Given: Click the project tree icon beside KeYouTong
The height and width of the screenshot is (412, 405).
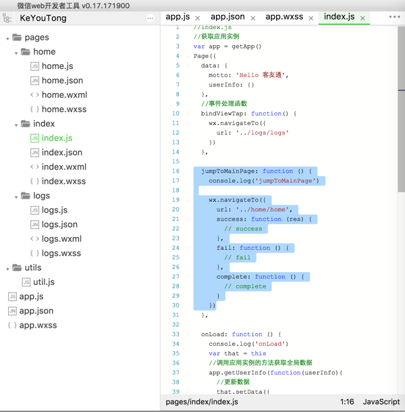Looking at the screenshot, I should point(7,18).
